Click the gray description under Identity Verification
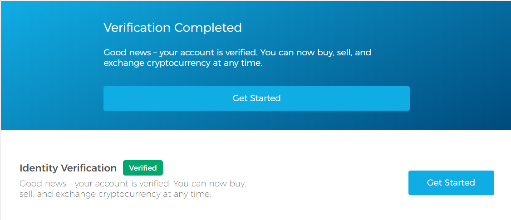The width and height of the screenshot is (511, 220). tap(133, 189)
